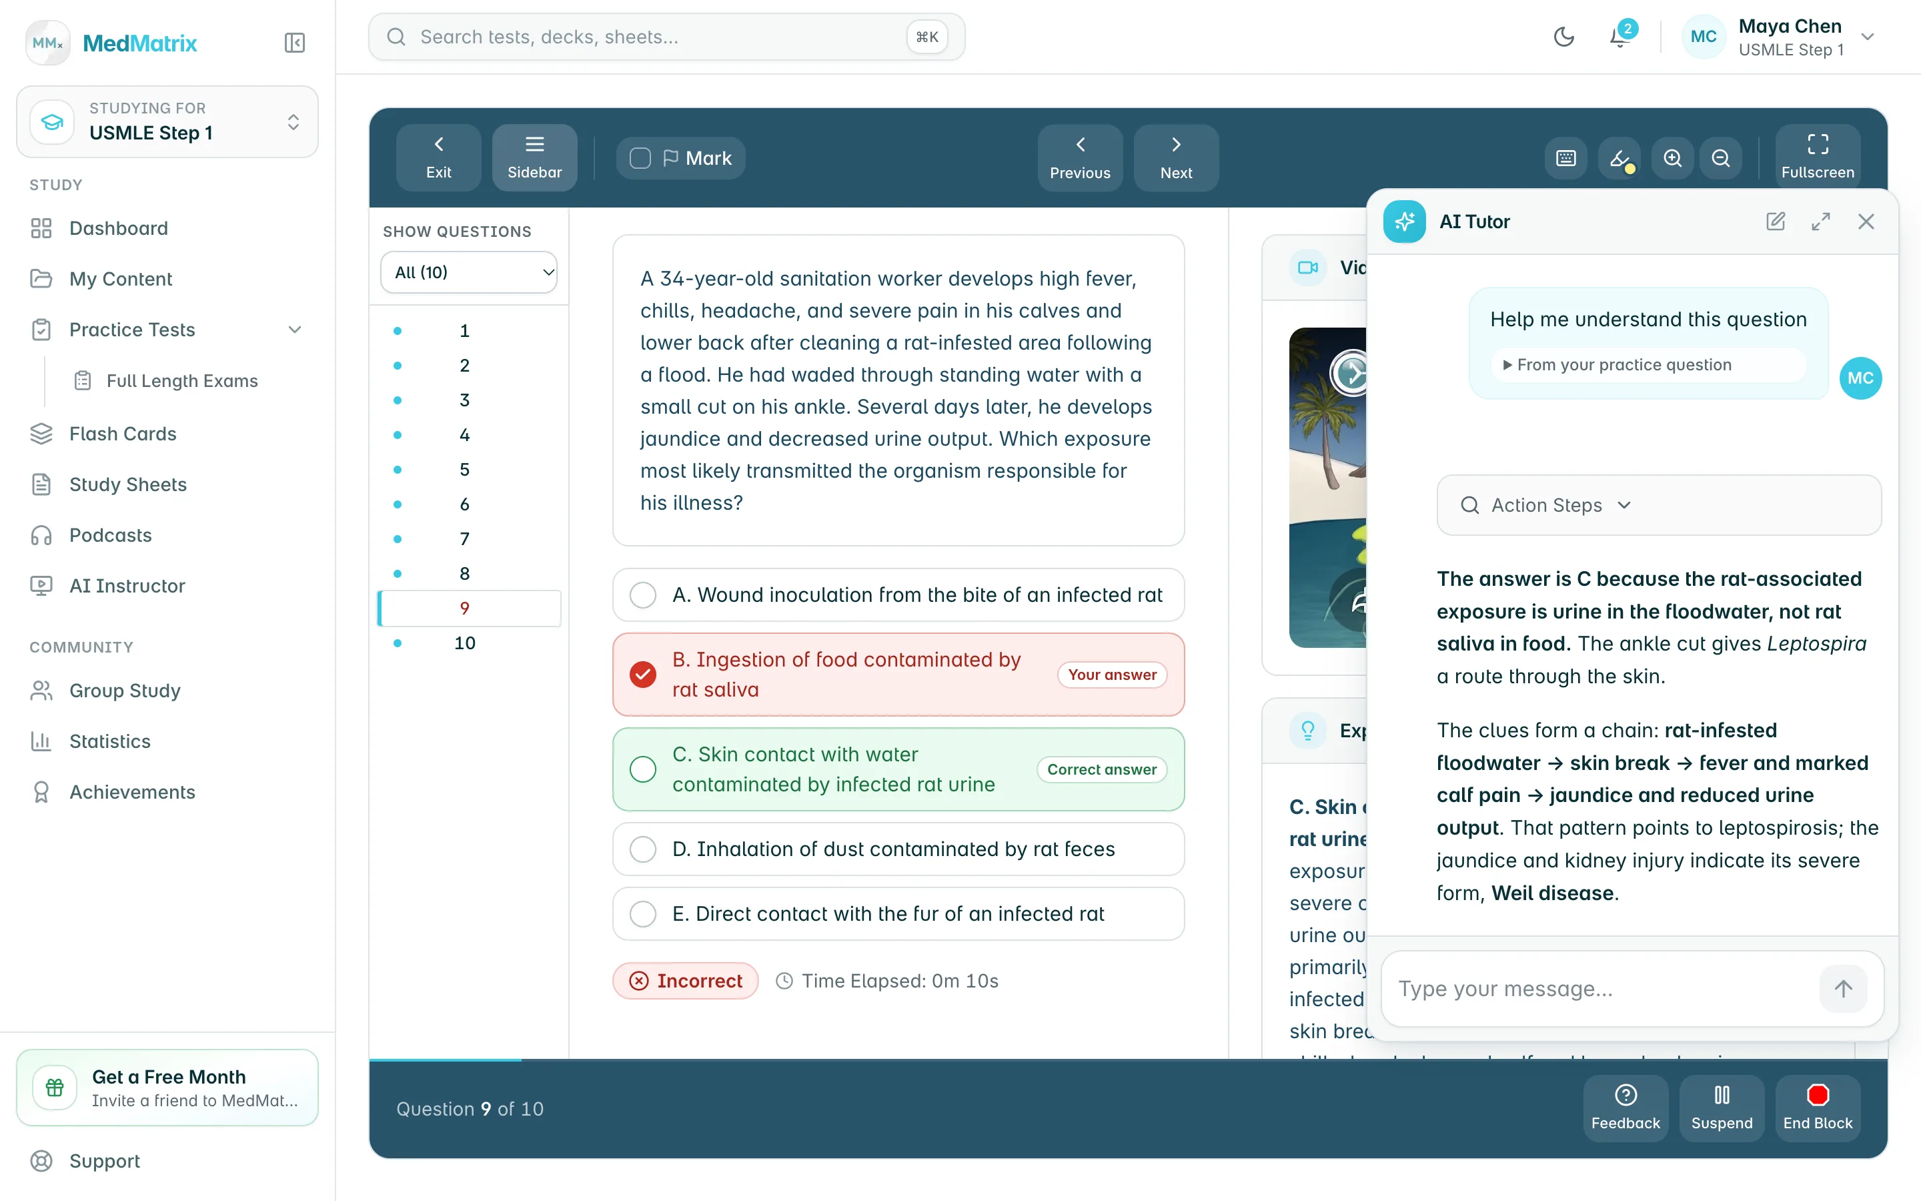Open the on-screen calculator keyboard icon
The height and width of the screenshot is (1201, 1921).
click(1565, 158)
